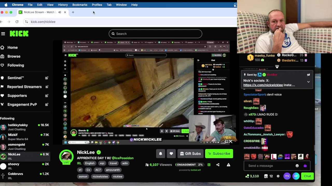332x186 pixels.
Task: Click the bell notifications button for NickLee
Action: coord(161,153)
